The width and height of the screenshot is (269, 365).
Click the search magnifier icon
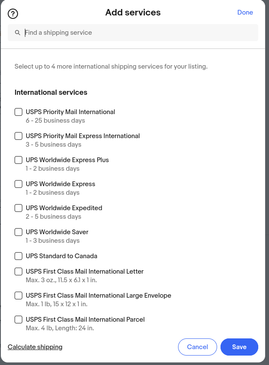[x=18, y=33]
